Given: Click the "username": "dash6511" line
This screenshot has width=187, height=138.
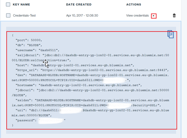Looking at the screenshot, I should [37, 50].
